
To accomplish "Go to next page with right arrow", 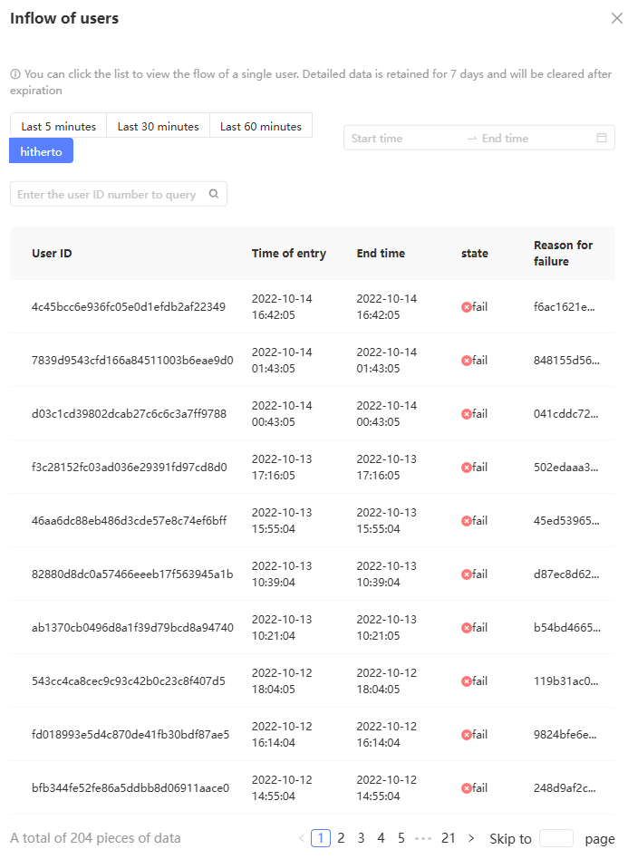I will pyautogui.click(x=471, y=838).
